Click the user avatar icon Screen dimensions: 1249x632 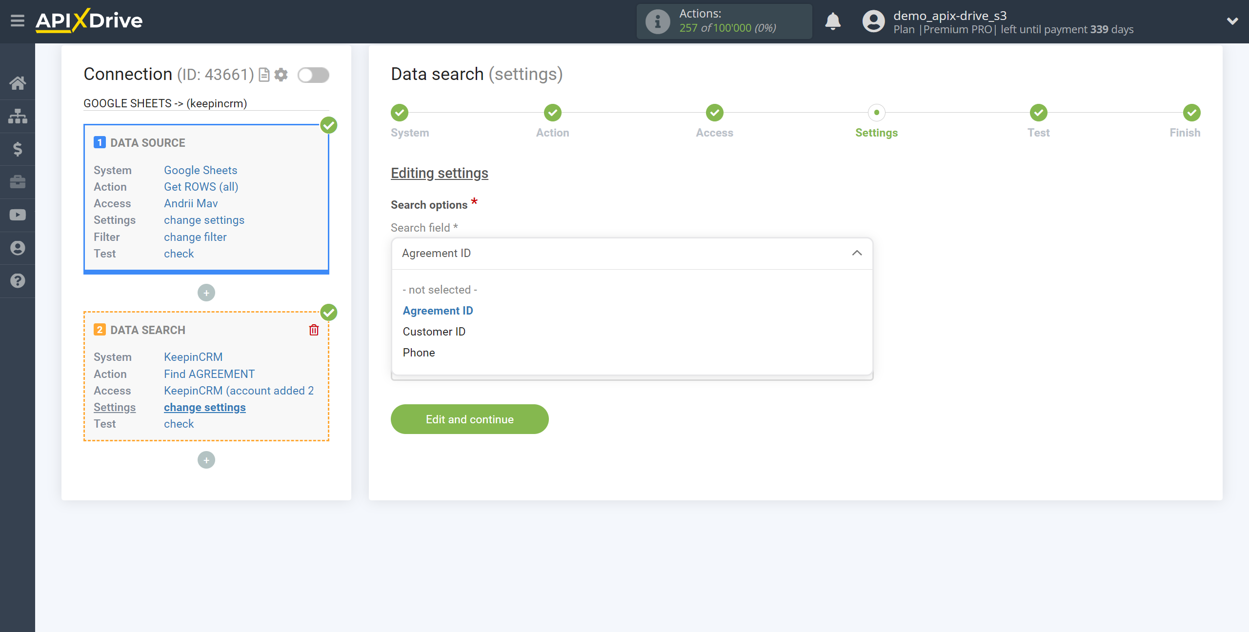click(x=873, y=21)
